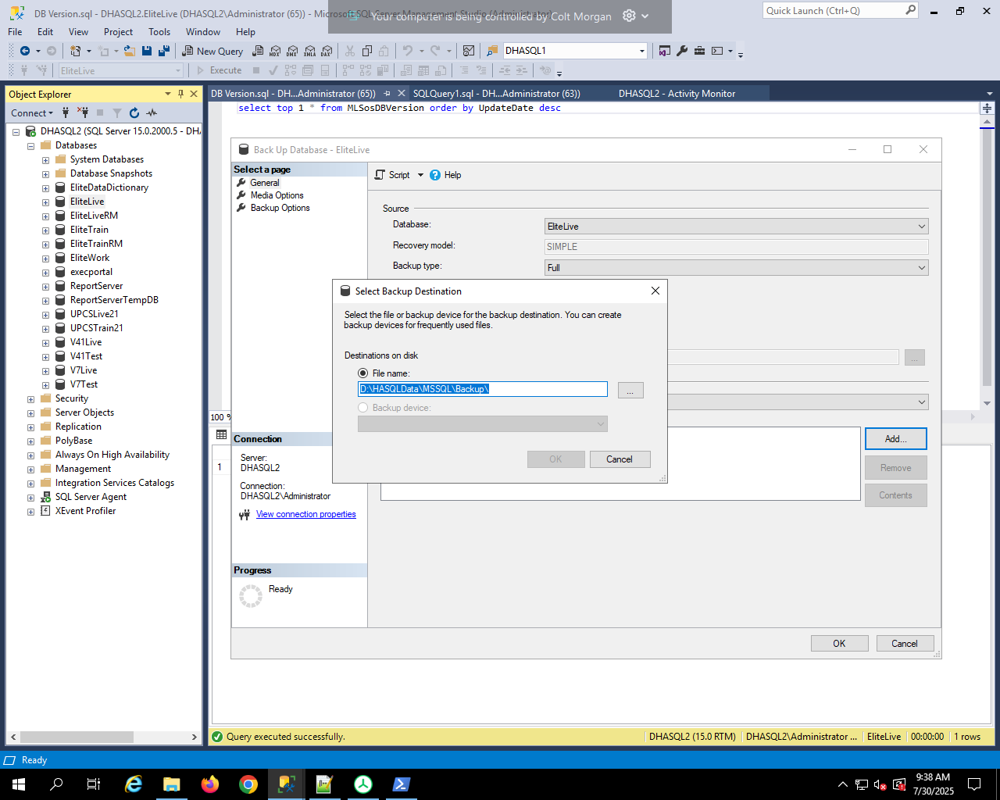Open the Backup type dropdown showing Full

pos(736,267)
